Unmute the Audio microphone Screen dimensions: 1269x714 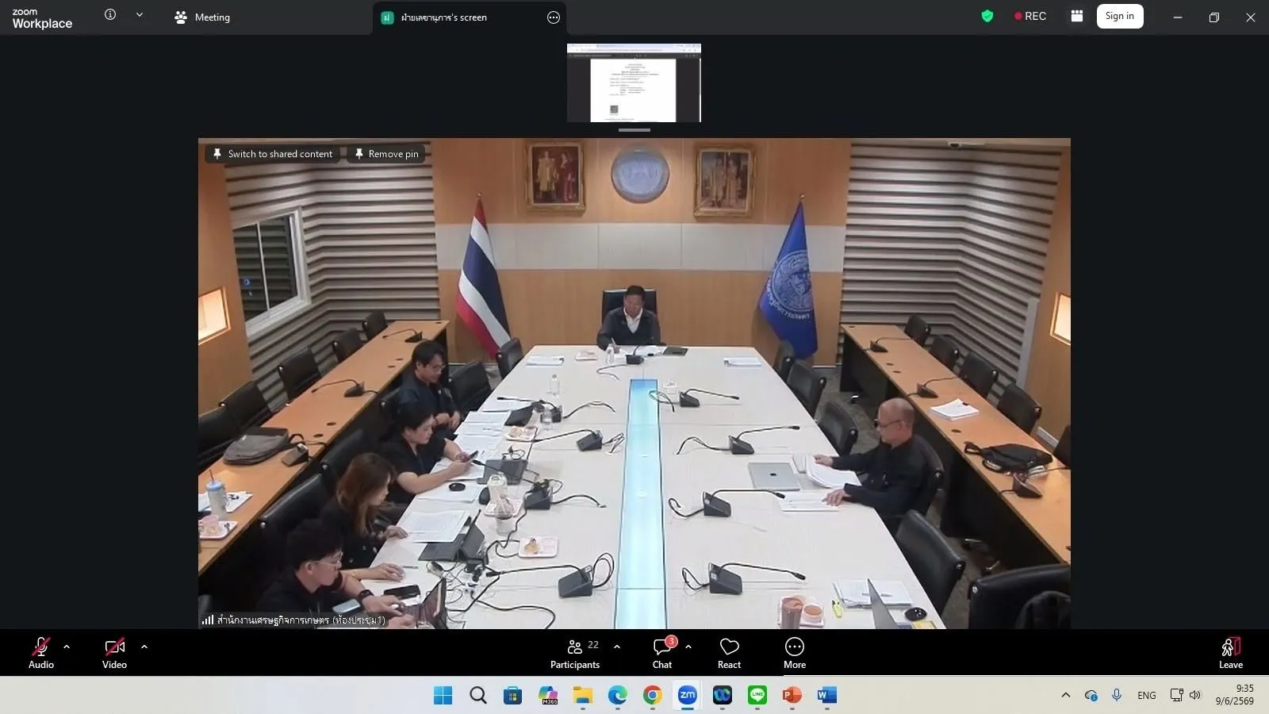(41, 653)
